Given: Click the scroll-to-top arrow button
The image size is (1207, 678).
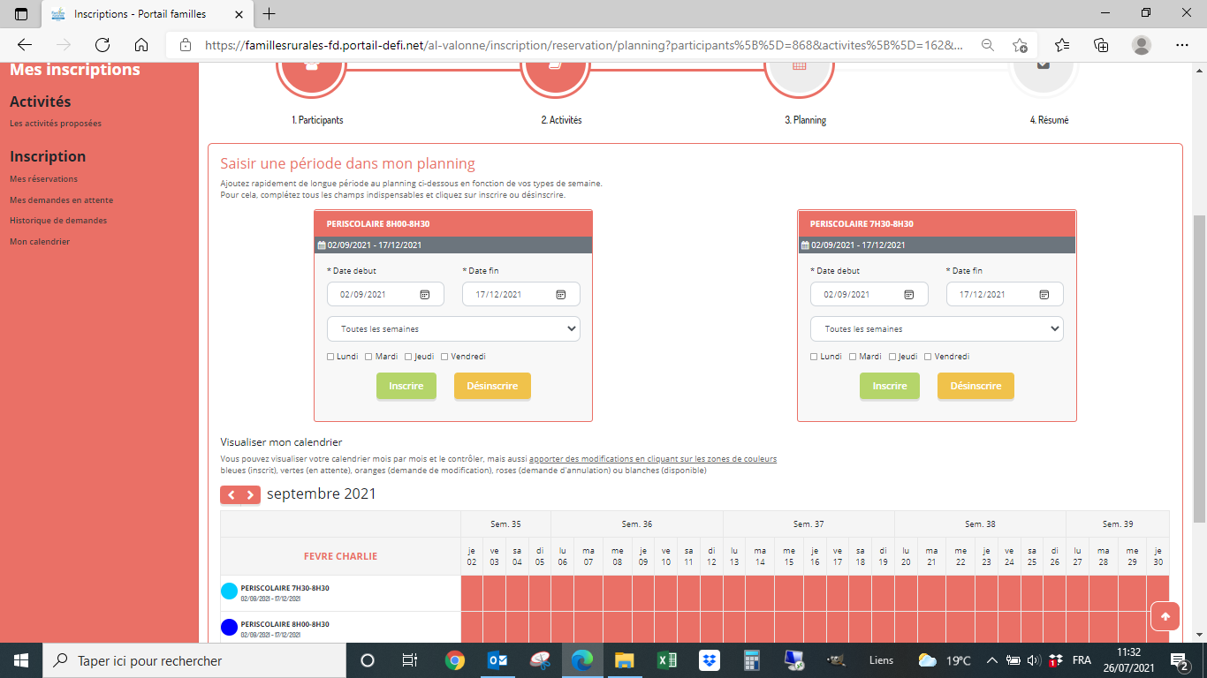Looking at the screenshot, I should pyautogui.click(x=1165, y=616).
